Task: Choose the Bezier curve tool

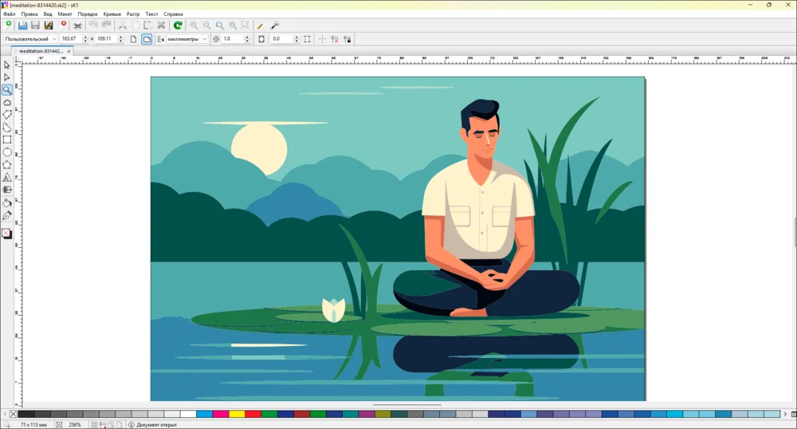Action: click(6, 127)
